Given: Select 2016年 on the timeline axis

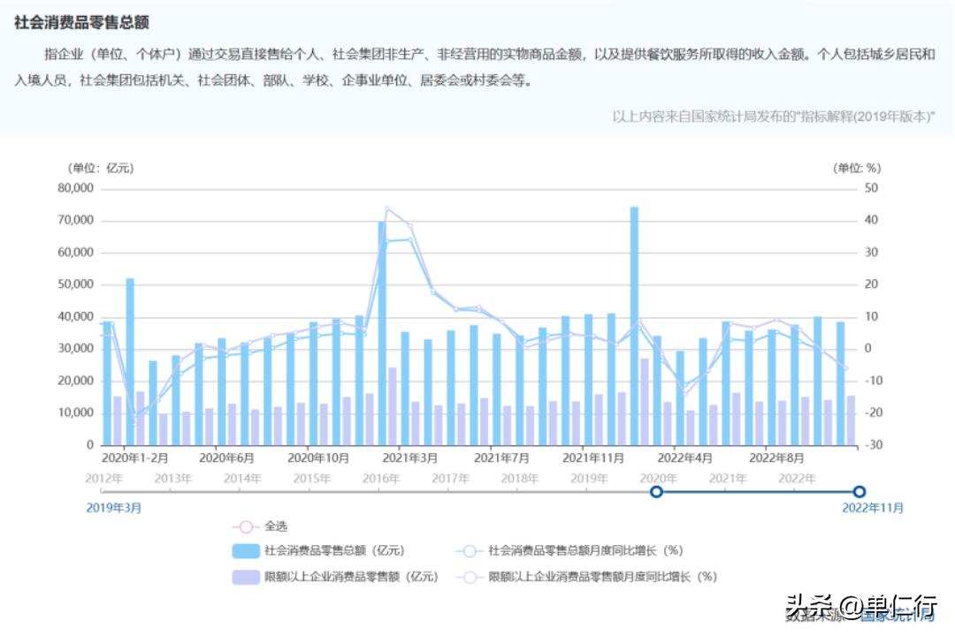Looking at the screenshot, I should [380, 475].
